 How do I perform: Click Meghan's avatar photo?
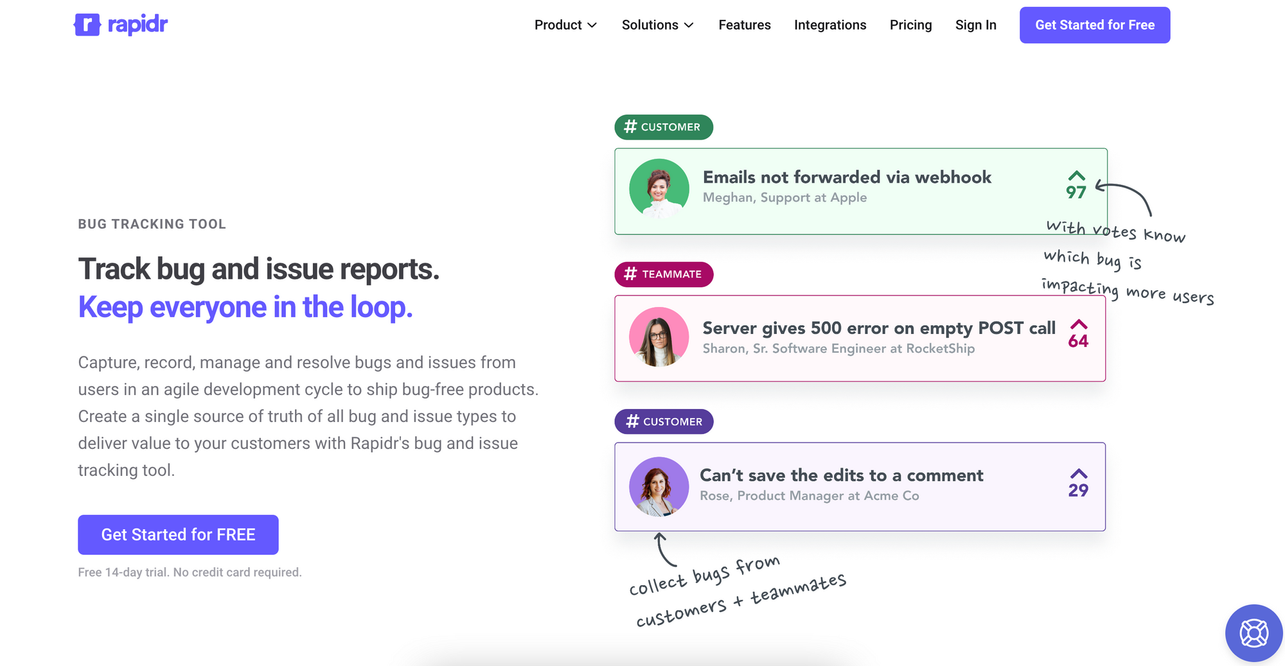pos(659,189)
